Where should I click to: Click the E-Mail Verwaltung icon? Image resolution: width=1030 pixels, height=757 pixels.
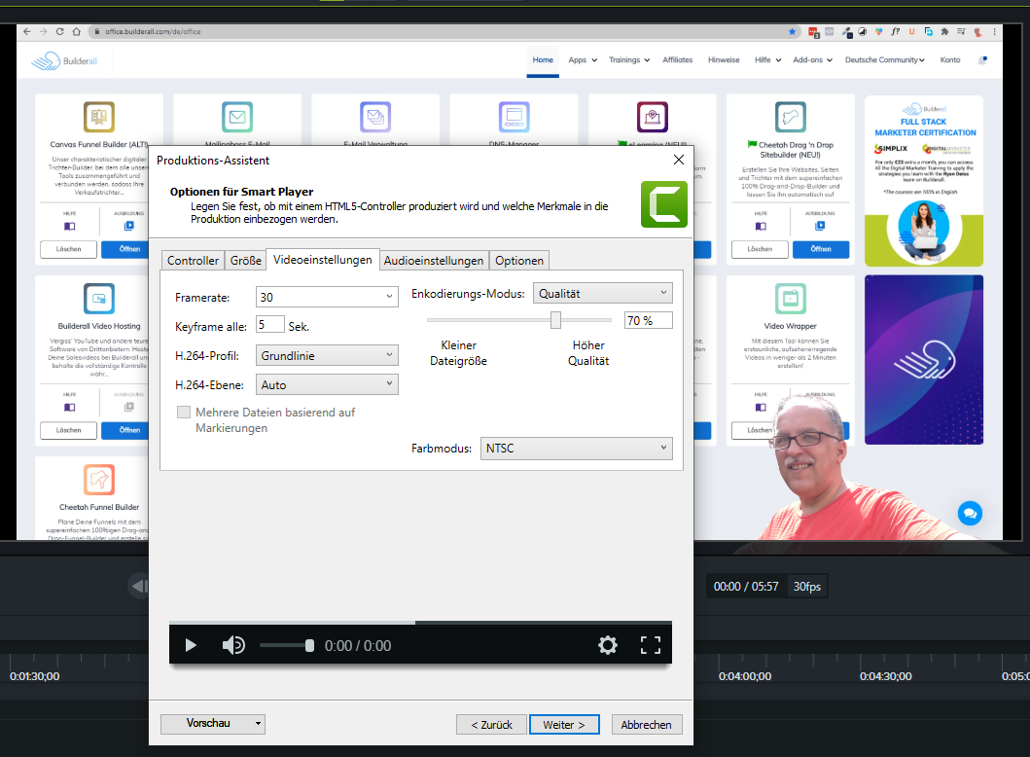point(375,117)
